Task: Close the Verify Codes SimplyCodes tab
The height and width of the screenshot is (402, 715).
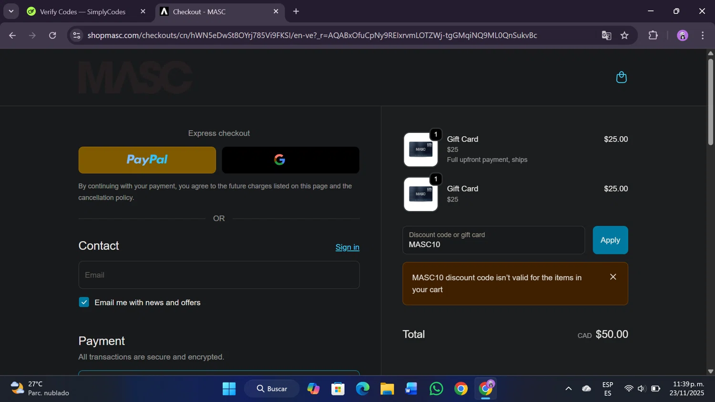Action: 143,11
